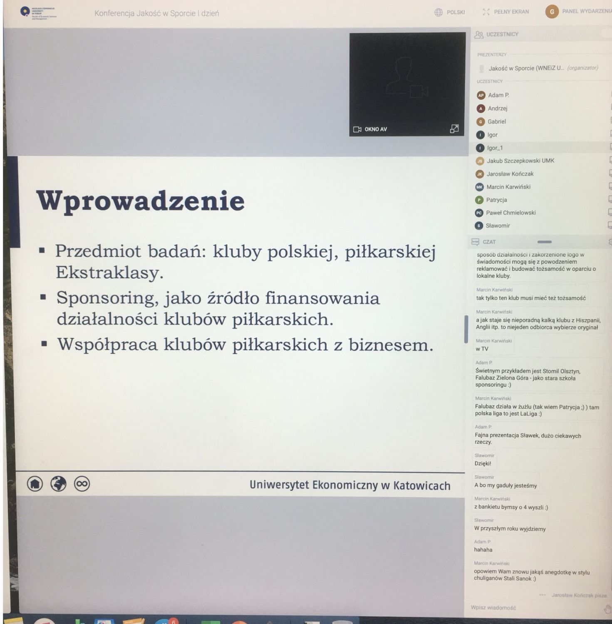Screen dimensions: 612x624
Task: Click the raise hand icon by the chat input
Action: (607, 609)
